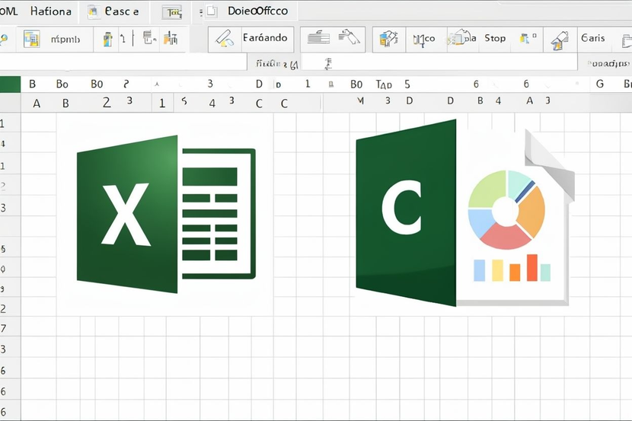Screen dimensions: 632x421
Task: Click the colorful paste icon before Mco
Action: [389, 39]
